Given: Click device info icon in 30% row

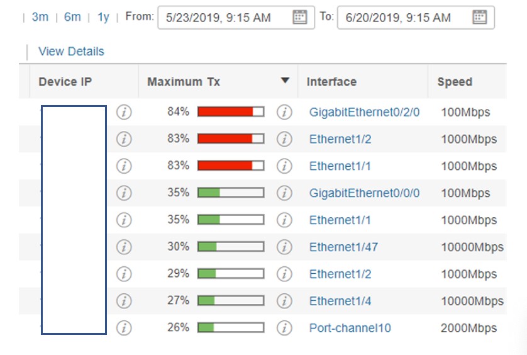Looking at the screenshot, I should [x=124, y=247].
